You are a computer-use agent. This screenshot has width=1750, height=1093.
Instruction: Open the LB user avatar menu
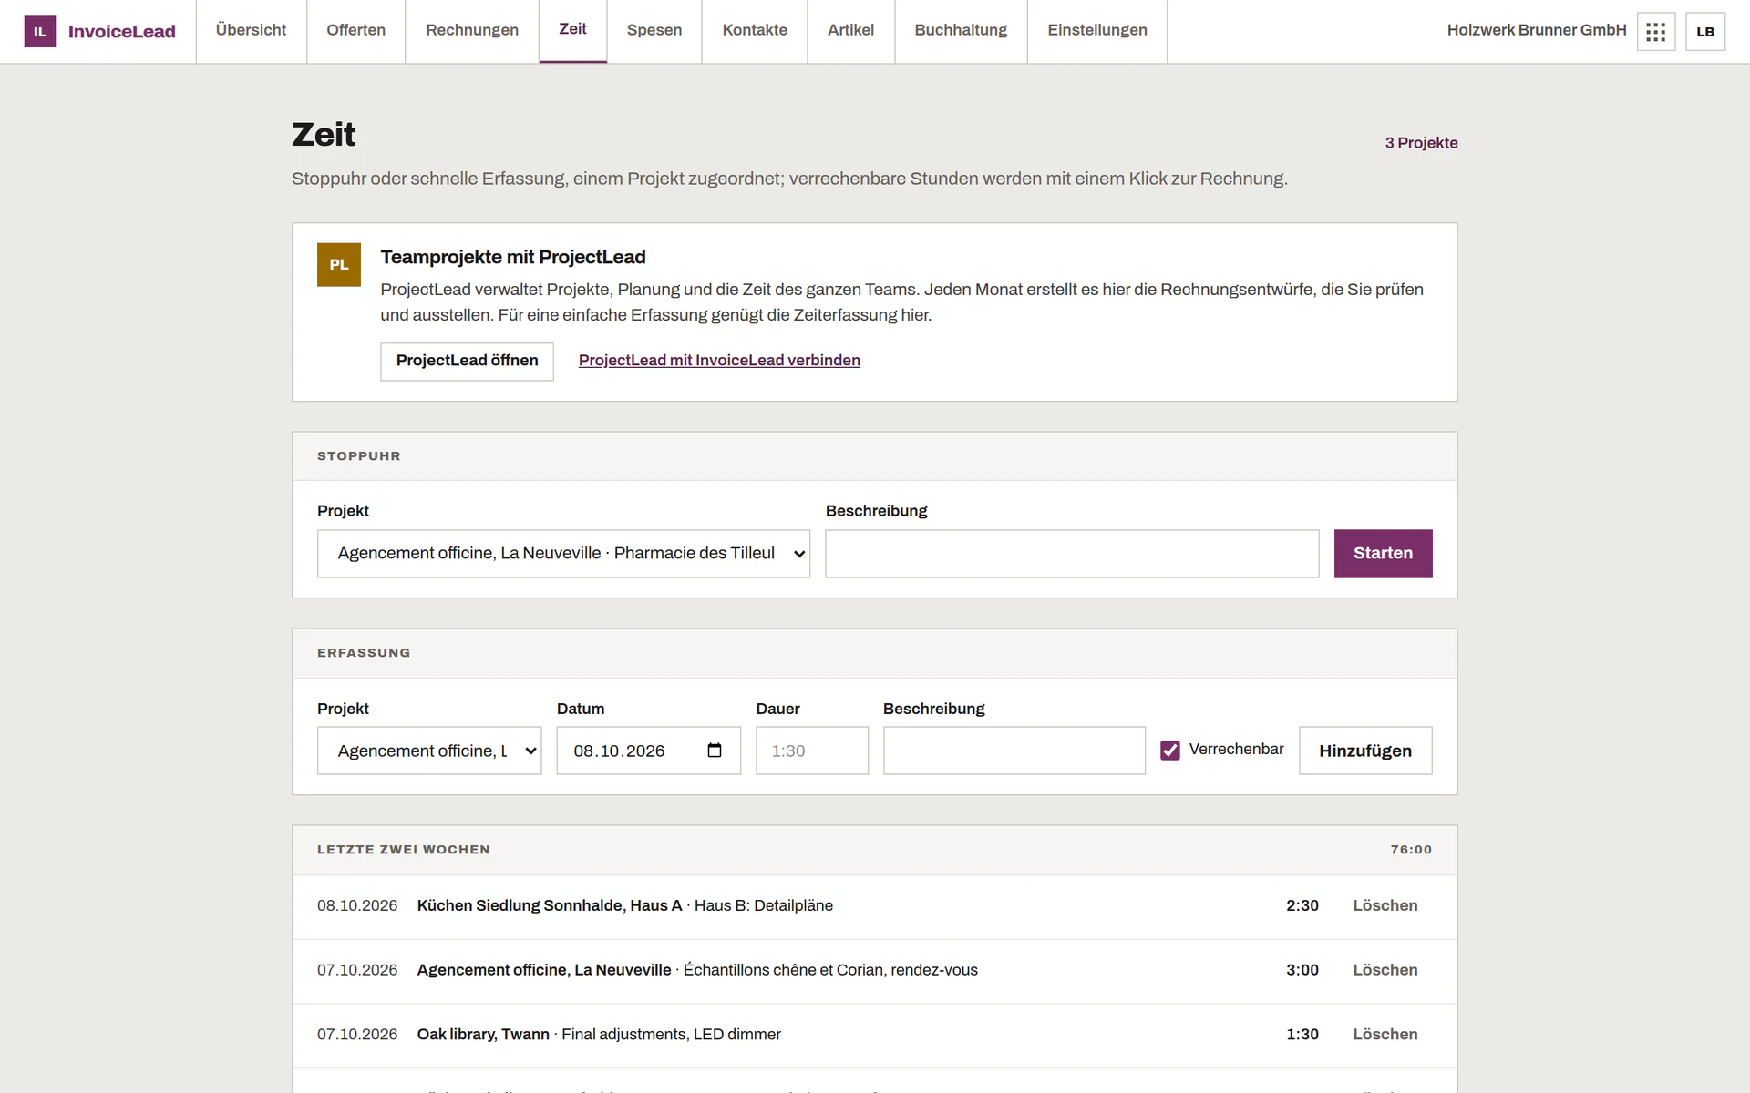(x=1705, y=32)
